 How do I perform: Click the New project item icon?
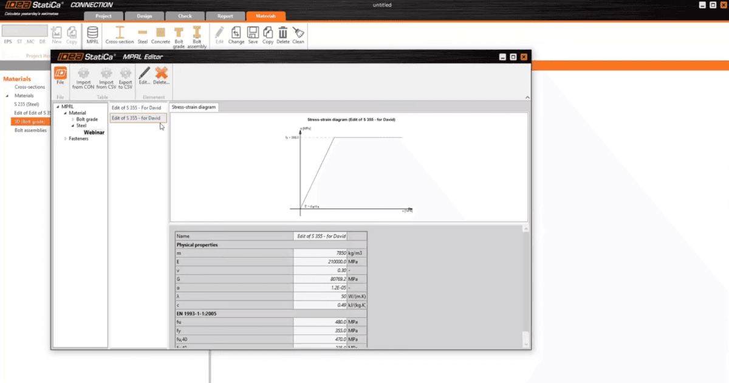click(x=56, y=35)
